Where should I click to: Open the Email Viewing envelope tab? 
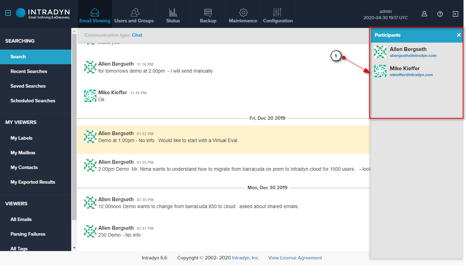coord(95,14)
